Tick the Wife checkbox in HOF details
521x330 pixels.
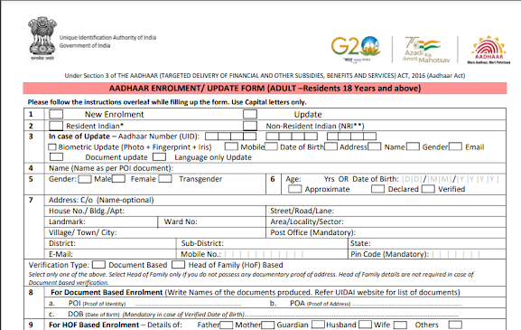coord(400,325)
